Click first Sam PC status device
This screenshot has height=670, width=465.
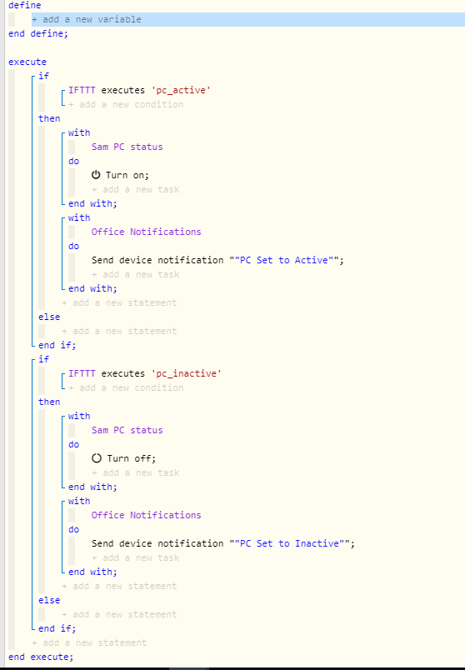point(127,147)
